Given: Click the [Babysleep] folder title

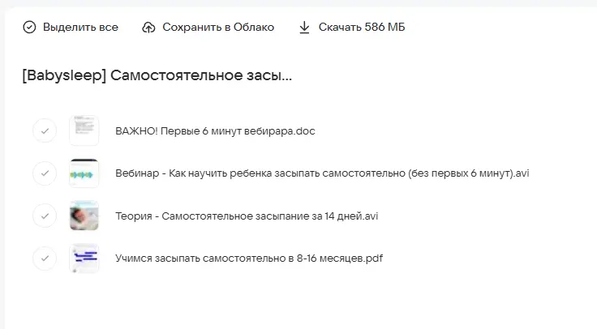Looking at the screenshot, I should coord(157,76).
